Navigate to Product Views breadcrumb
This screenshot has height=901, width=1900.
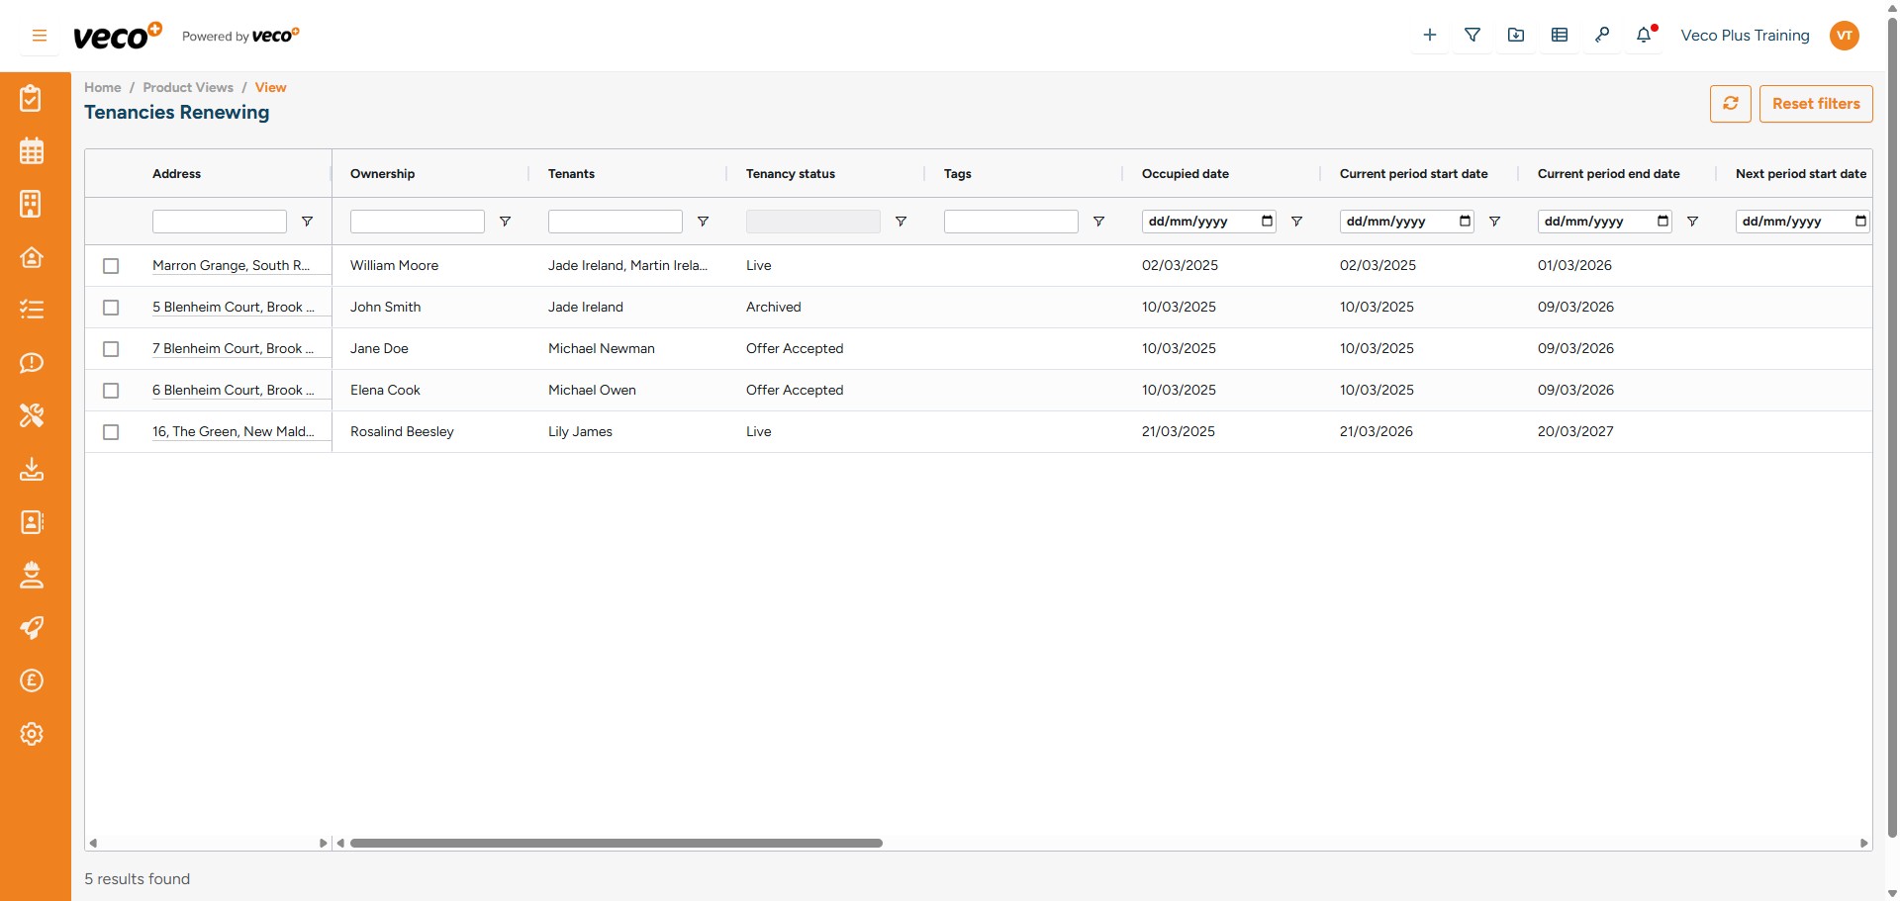tap(188, 87)
